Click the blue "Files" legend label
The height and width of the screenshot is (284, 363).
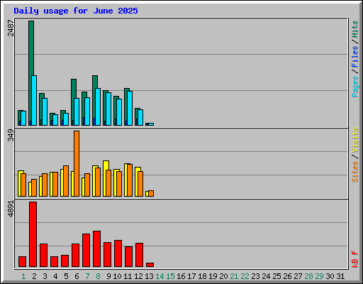coord(354,57)
